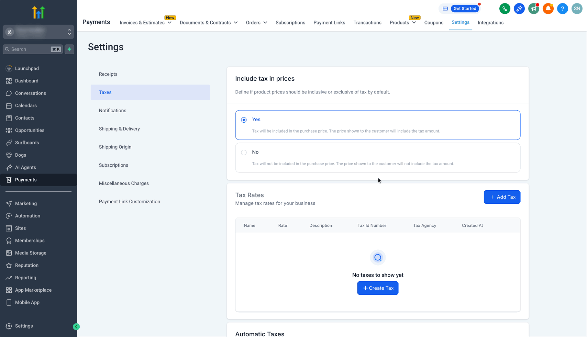Open Payment Link Customization settings
587x337 pixels.
pos(151,202)
